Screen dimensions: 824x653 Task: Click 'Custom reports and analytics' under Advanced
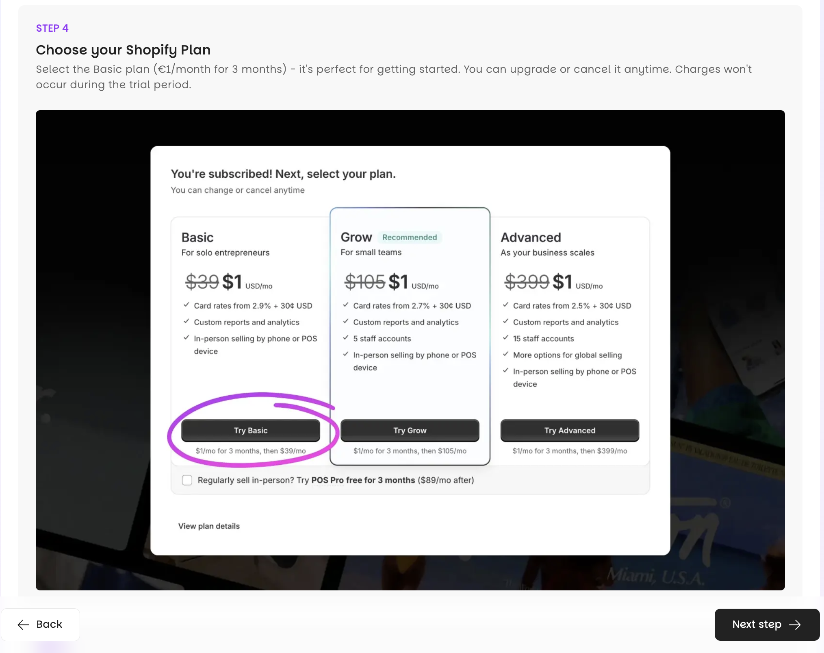(x=566, y=322)
